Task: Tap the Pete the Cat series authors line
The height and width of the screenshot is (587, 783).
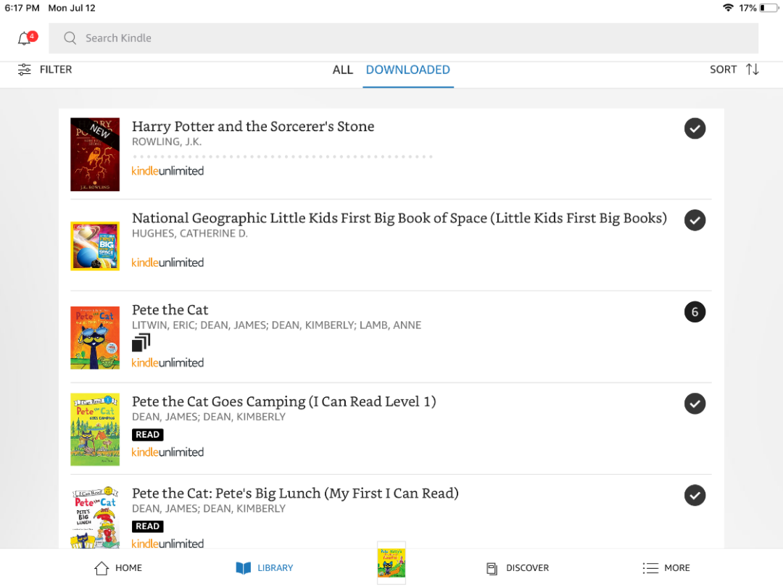Action: (277, 325)
